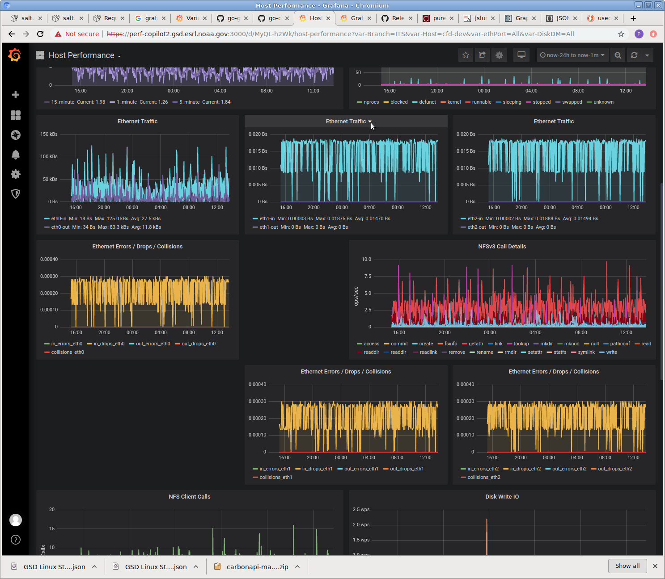665x579 pixels.
Task: Open the user profile avatar
Action: 15,520
